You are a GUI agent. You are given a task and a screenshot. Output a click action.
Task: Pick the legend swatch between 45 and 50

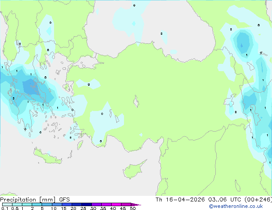[x=126, y=204]
